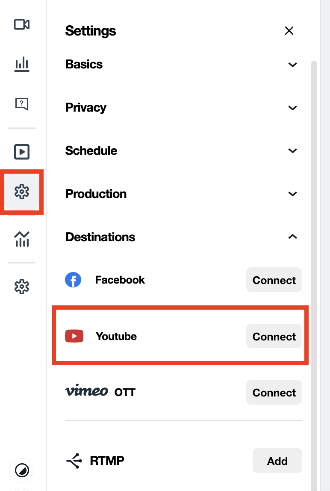Collapse the Destinations section

(292, 237)
